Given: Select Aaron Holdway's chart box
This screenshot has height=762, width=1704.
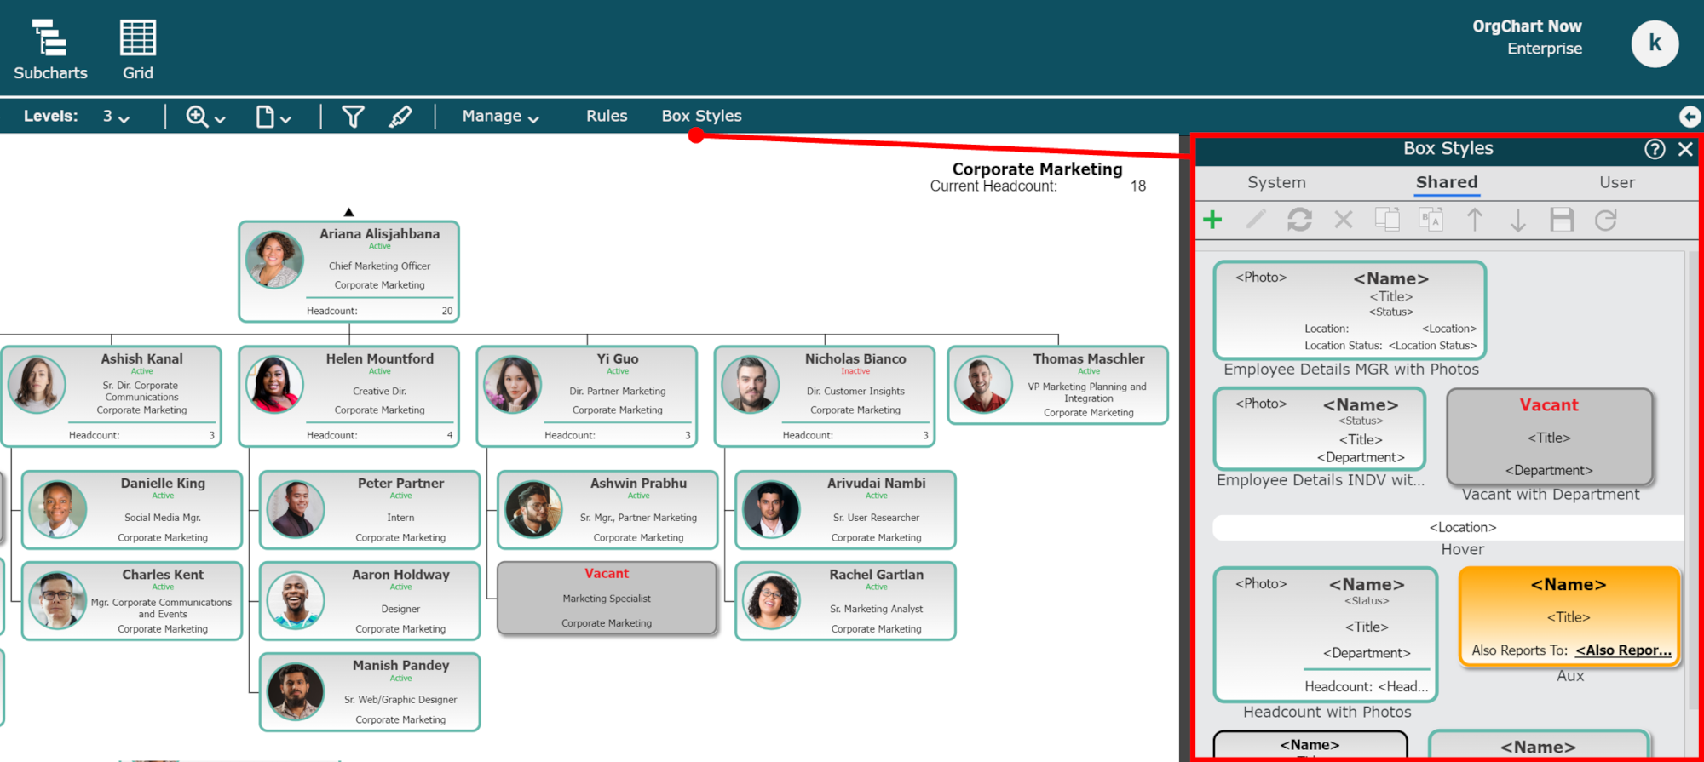Looking at the screenshot, I should (x=370, y=601).
